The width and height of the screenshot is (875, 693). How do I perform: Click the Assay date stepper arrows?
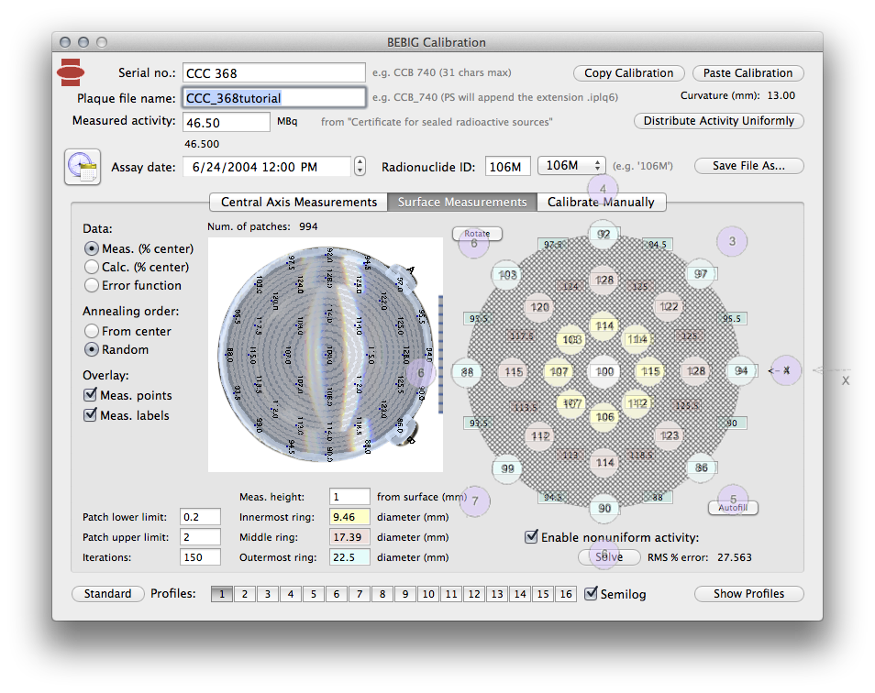coord(360,167)
